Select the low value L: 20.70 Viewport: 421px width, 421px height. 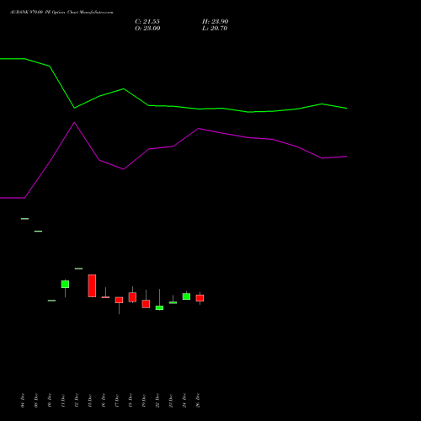(215, 29)
